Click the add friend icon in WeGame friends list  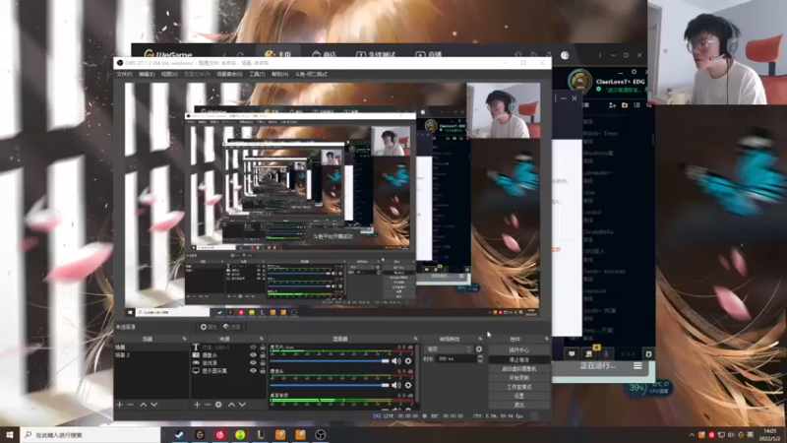(612, 105)
